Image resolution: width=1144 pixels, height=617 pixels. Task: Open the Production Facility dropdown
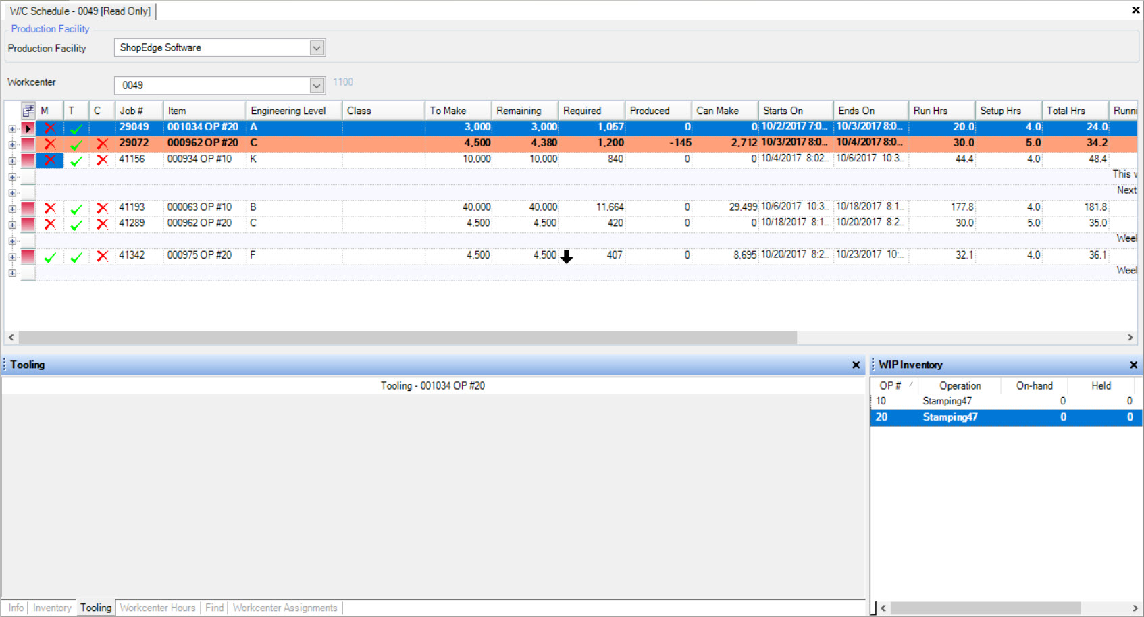[317, 48]
